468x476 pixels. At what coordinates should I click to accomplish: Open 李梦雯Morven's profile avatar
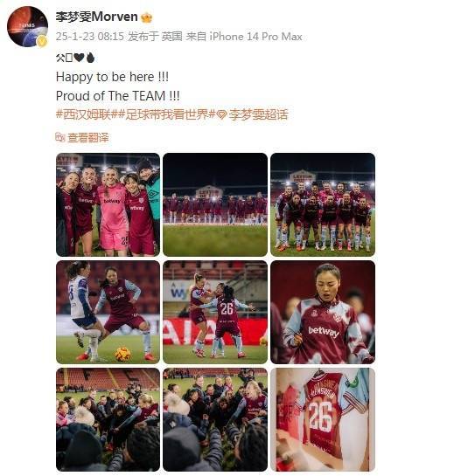coord(27,26)
